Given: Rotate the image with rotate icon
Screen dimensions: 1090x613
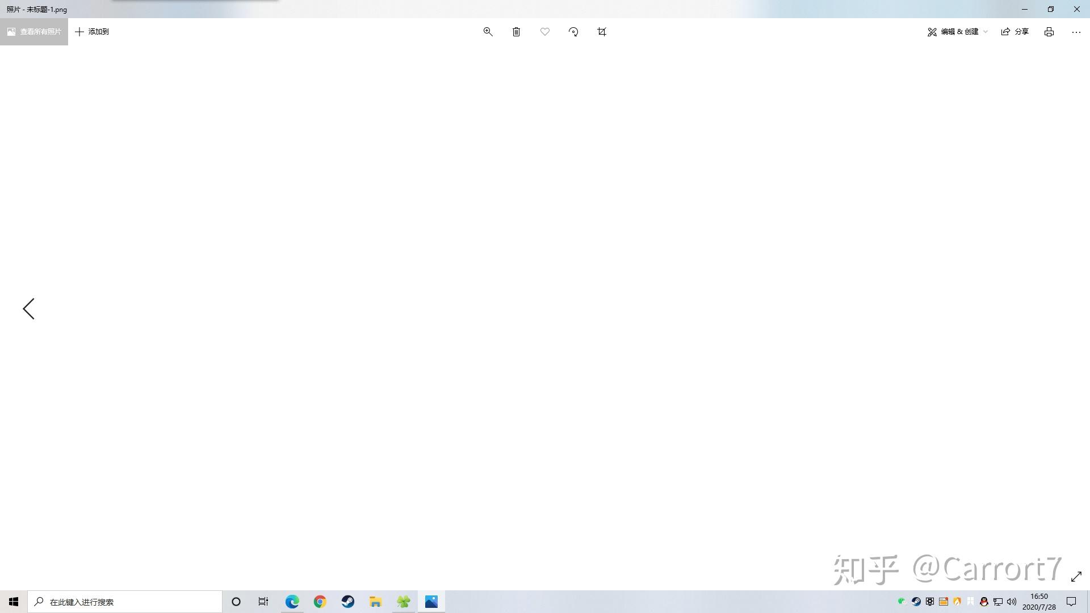Looking at the screenshot, I should [x=573, y=32].
